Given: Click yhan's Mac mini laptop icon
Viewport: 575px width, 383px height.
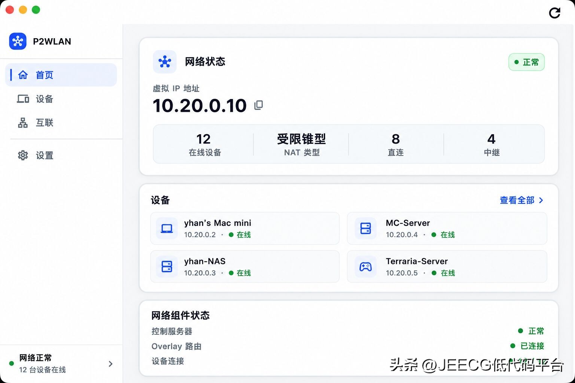Looking at the screenshot, I should [x=167, y=229].
